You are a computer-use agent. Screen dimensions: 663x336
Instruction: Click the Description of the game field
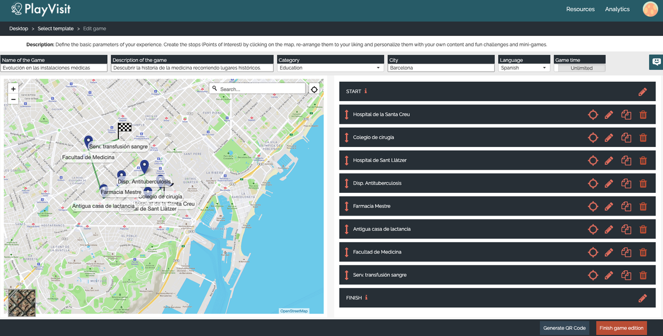(x=193, y=68)
